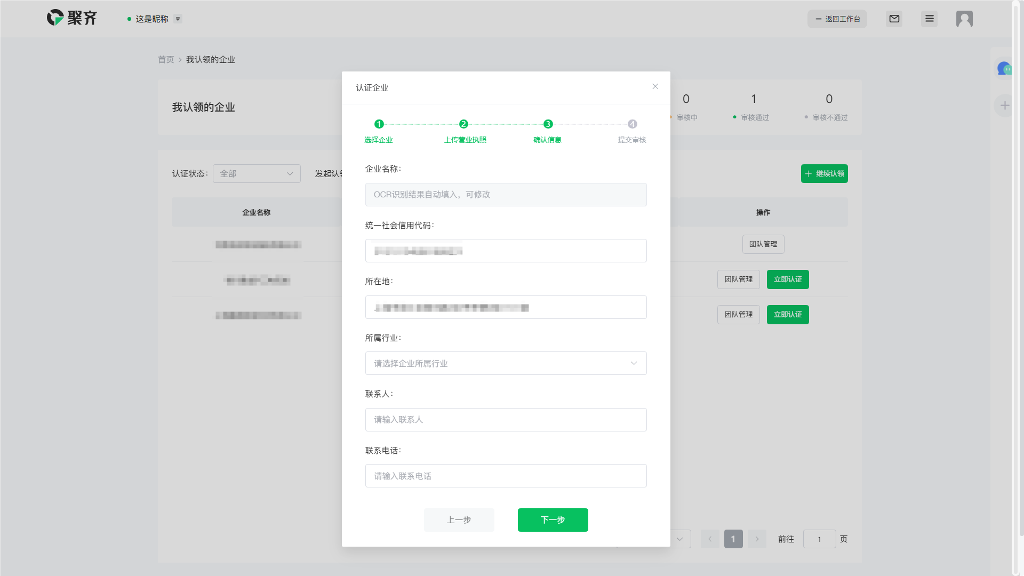Click the 企业名称 column header
1024x576 pixels.
coord(257,212)
